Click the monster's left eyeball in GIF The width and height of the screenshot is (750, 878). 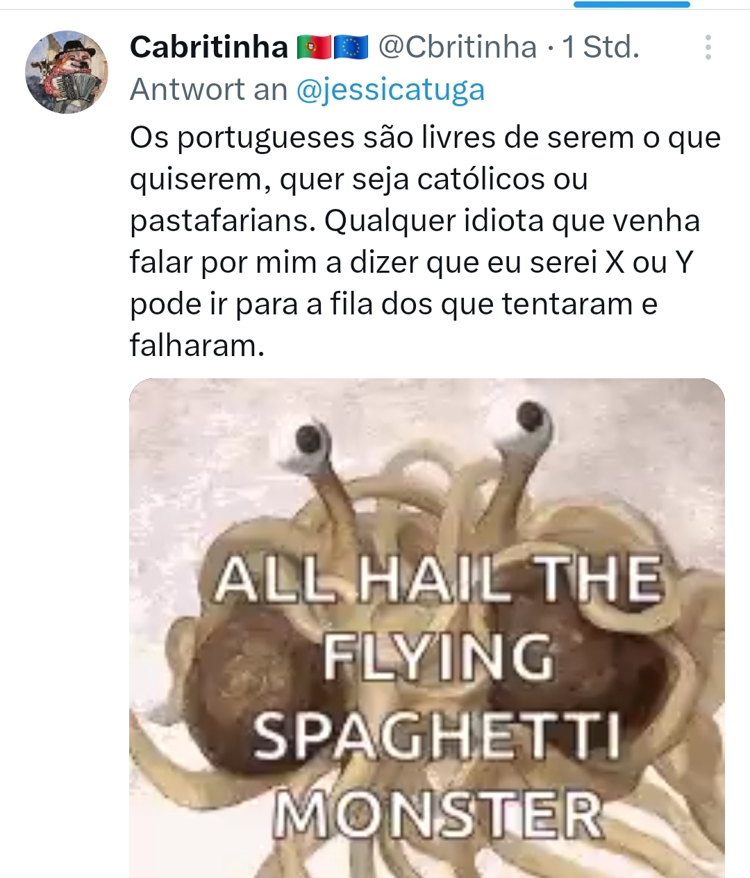310,441
